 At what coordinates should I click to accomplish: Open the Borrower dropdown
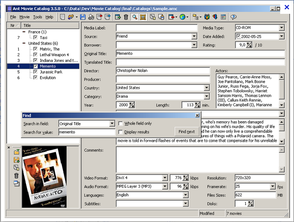pos(194,45)
